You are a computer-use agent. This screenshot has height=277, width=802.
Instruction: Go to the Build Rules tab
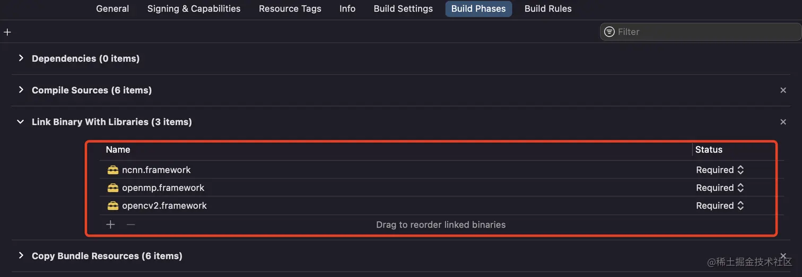coord(548,8)
